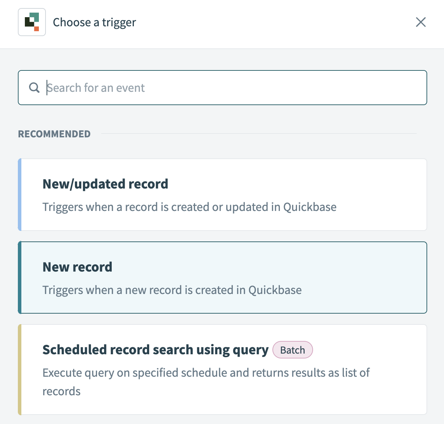Click the Choose a trigger heading text
Screen dimensions: 444x424
(94, 22)
